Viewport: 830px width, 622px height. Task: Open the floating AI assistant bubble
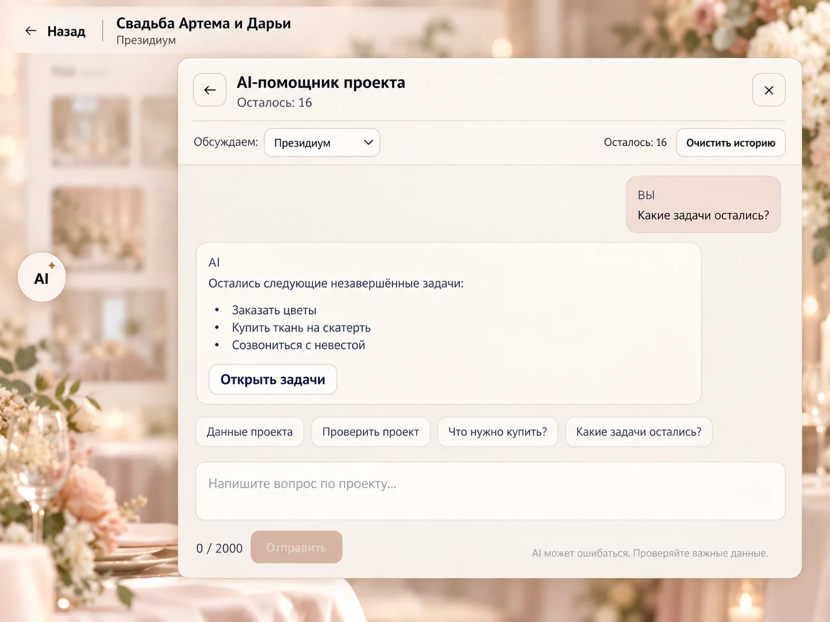click(42, 277)
